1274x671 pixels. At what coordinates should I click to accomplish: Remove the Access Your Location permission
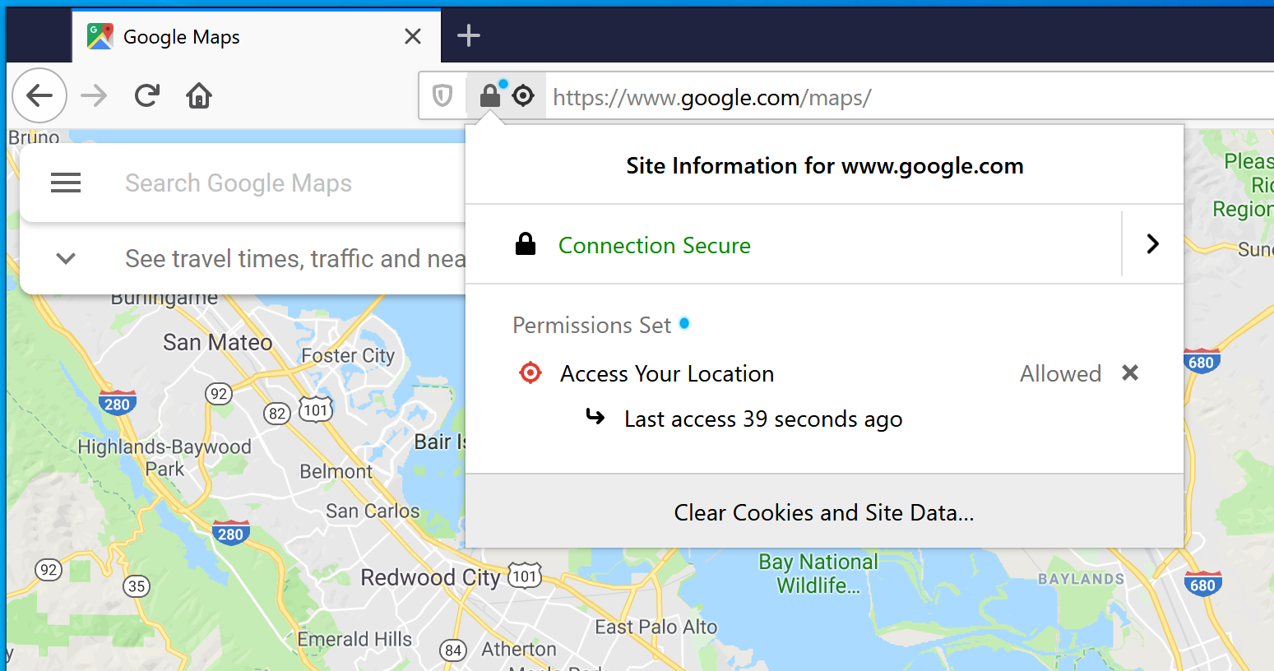pos(1130,373)
